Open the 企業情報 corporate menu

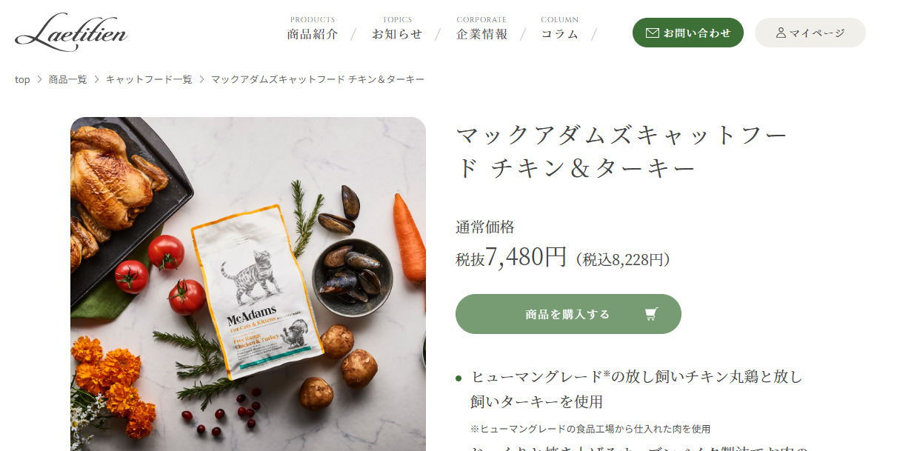[x=482, y=28]
